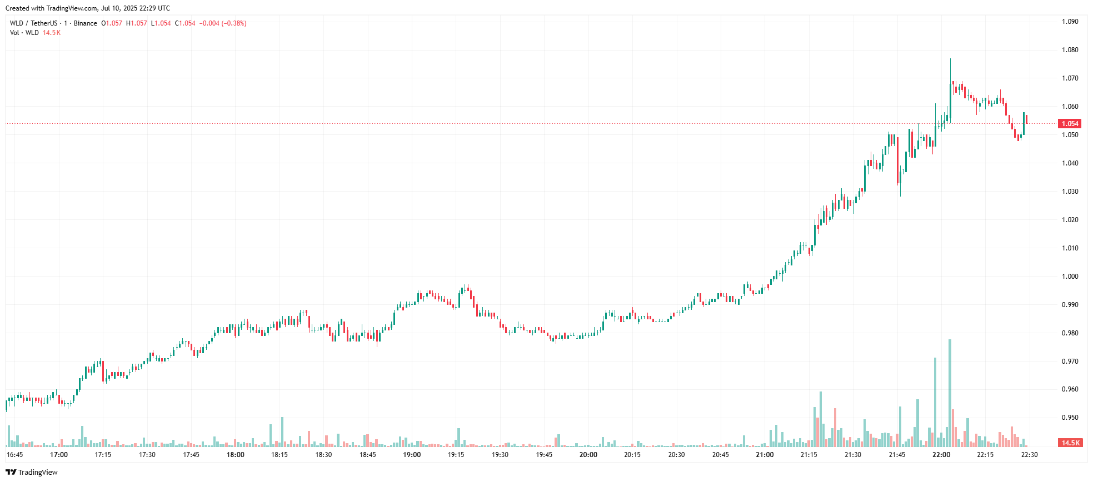This screenshot has height=482, width=1093.
Task: Click the TradingView text beside the logo
Action: click(x=38, y=473)
